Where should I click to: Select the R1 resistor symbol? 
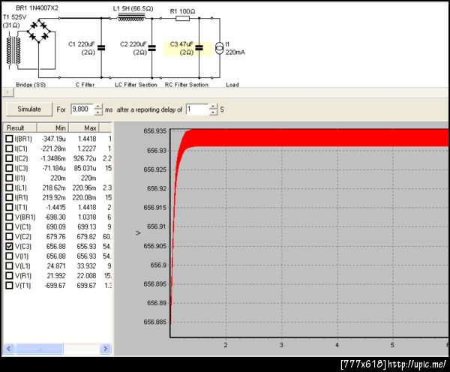tap(182, 19)
